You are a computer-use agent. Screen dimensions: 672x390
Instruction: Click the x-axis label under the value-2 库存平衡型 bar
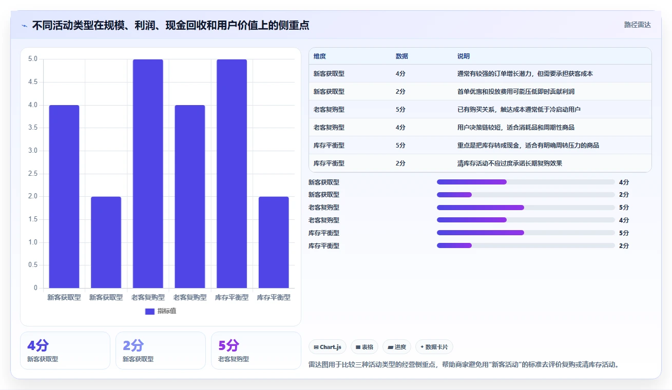(274, 297)
